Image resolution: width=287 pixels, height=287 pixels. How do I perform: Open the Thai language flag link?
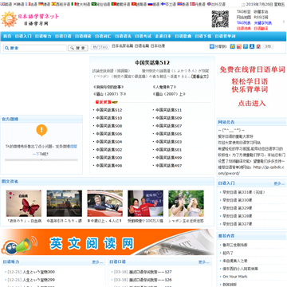183,4
